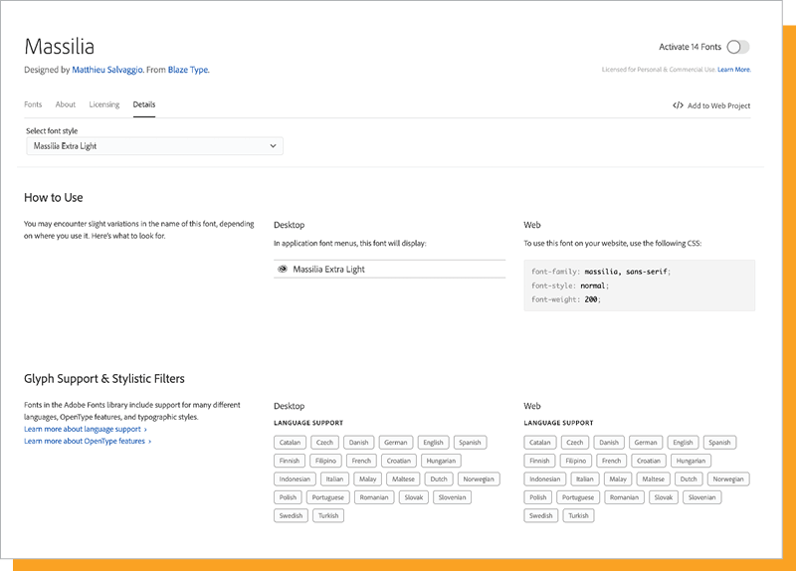The width and height of the screenshot is (796, 571).
Task: Select Italian tag under Desktop language support
Action: pyautogui.click(x=334, y=479)
